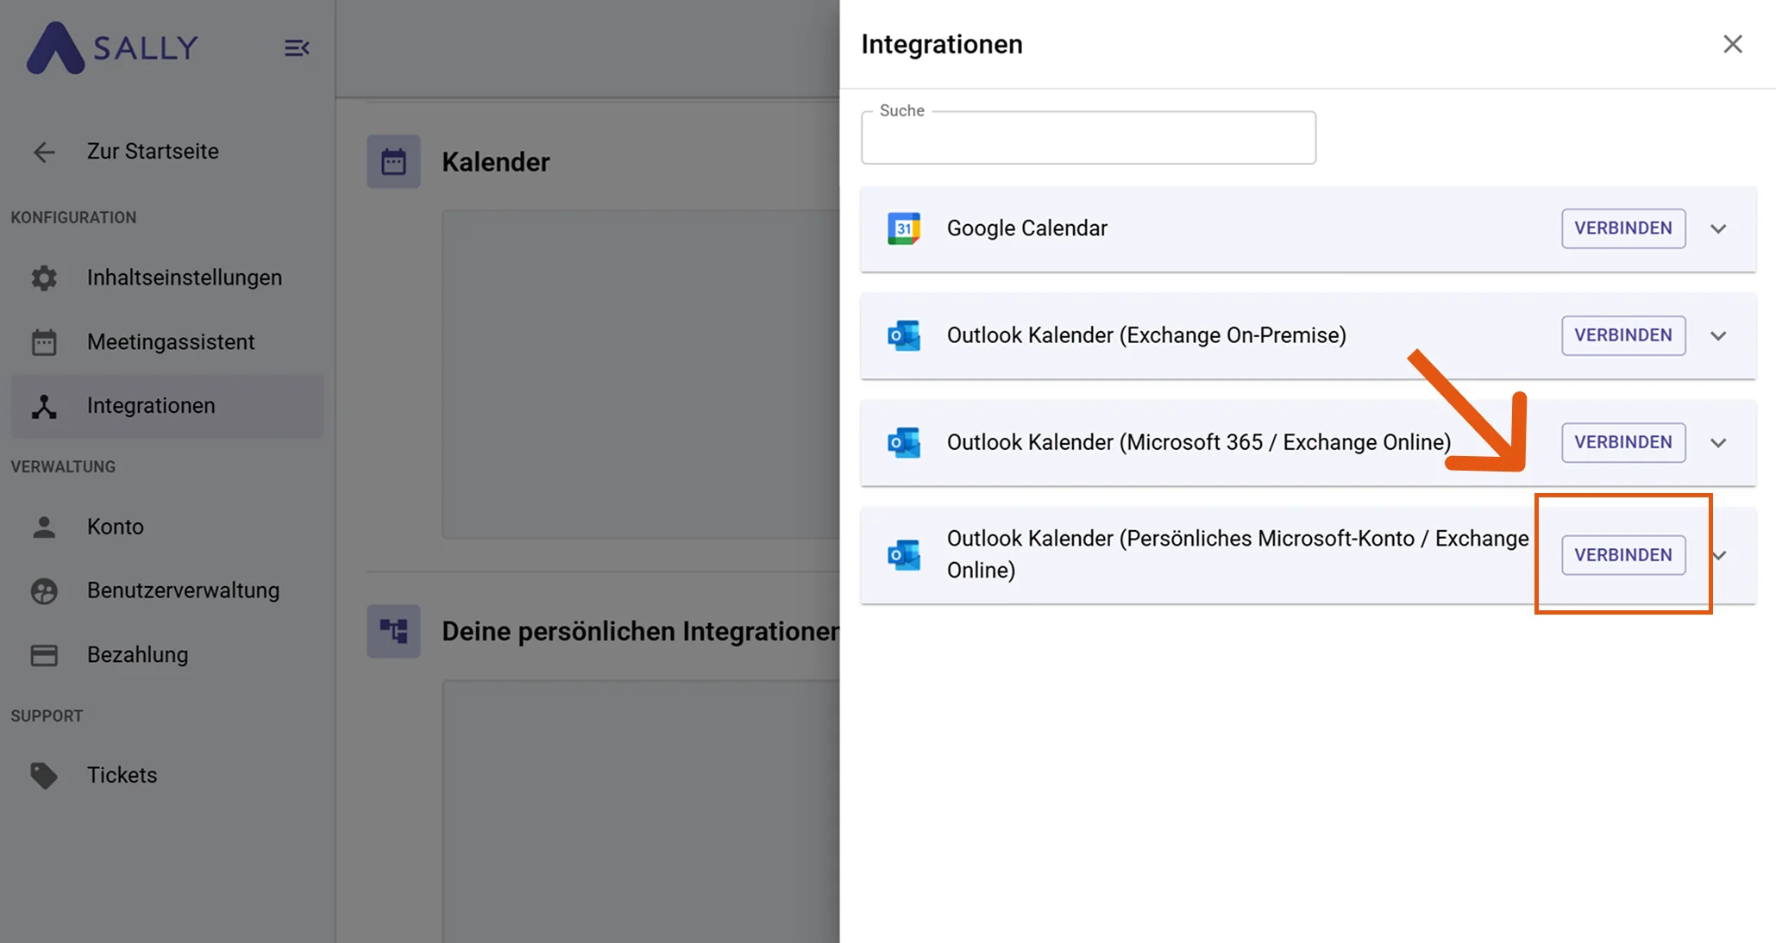Expand the Google Calendar row chevron

1718,228
